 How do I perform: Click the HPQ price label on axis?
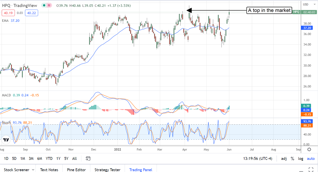click(296, 12)
